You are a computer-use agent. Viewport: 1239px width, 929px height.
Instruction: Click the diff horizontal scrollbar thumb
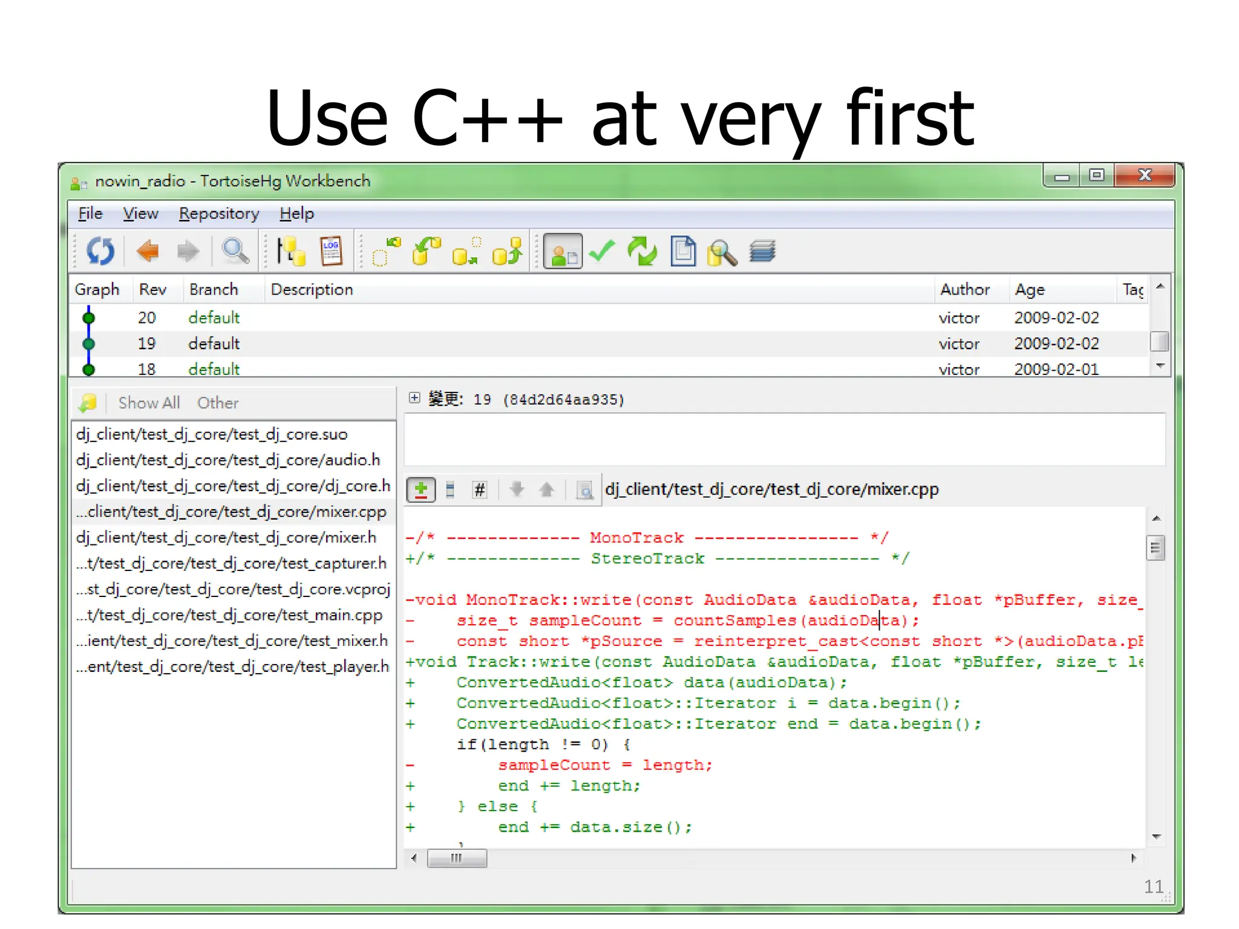457,858
